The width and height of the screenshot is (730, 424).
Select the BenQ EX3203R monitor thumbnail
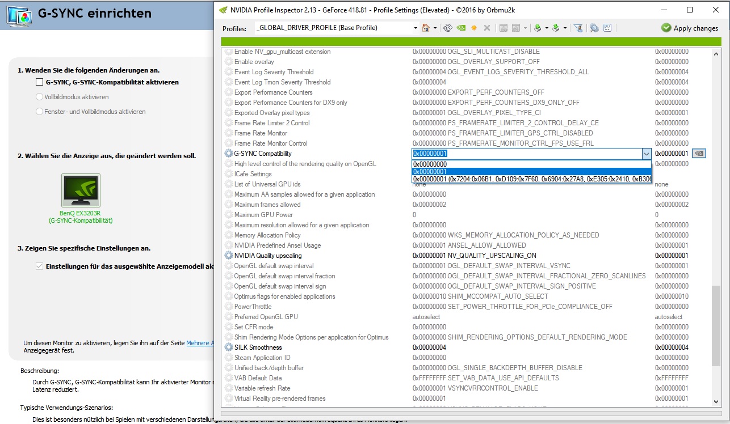81,190
